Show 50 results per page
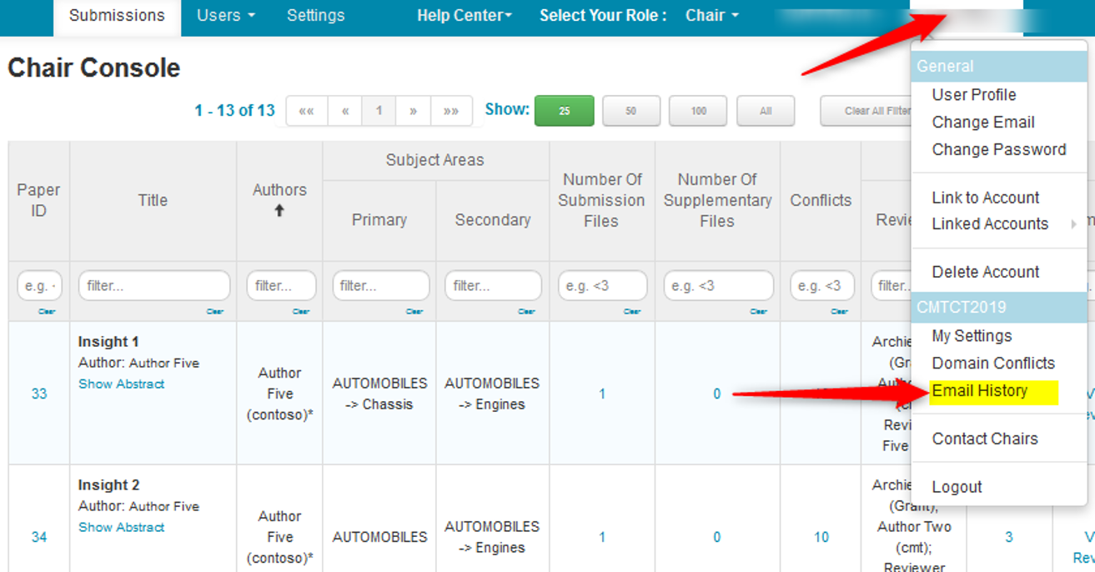Viewport: 1095px width, 572px height. (630, 111)
